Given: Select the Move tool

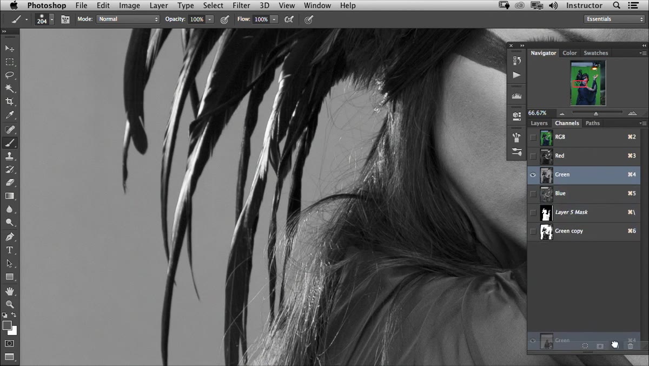Looking at the screenshot, I should [10, 49].
